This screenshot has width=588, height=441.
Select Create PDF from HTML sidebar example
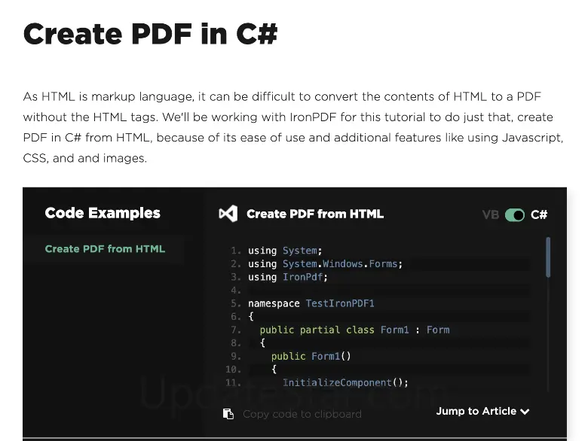click(105, 249)
